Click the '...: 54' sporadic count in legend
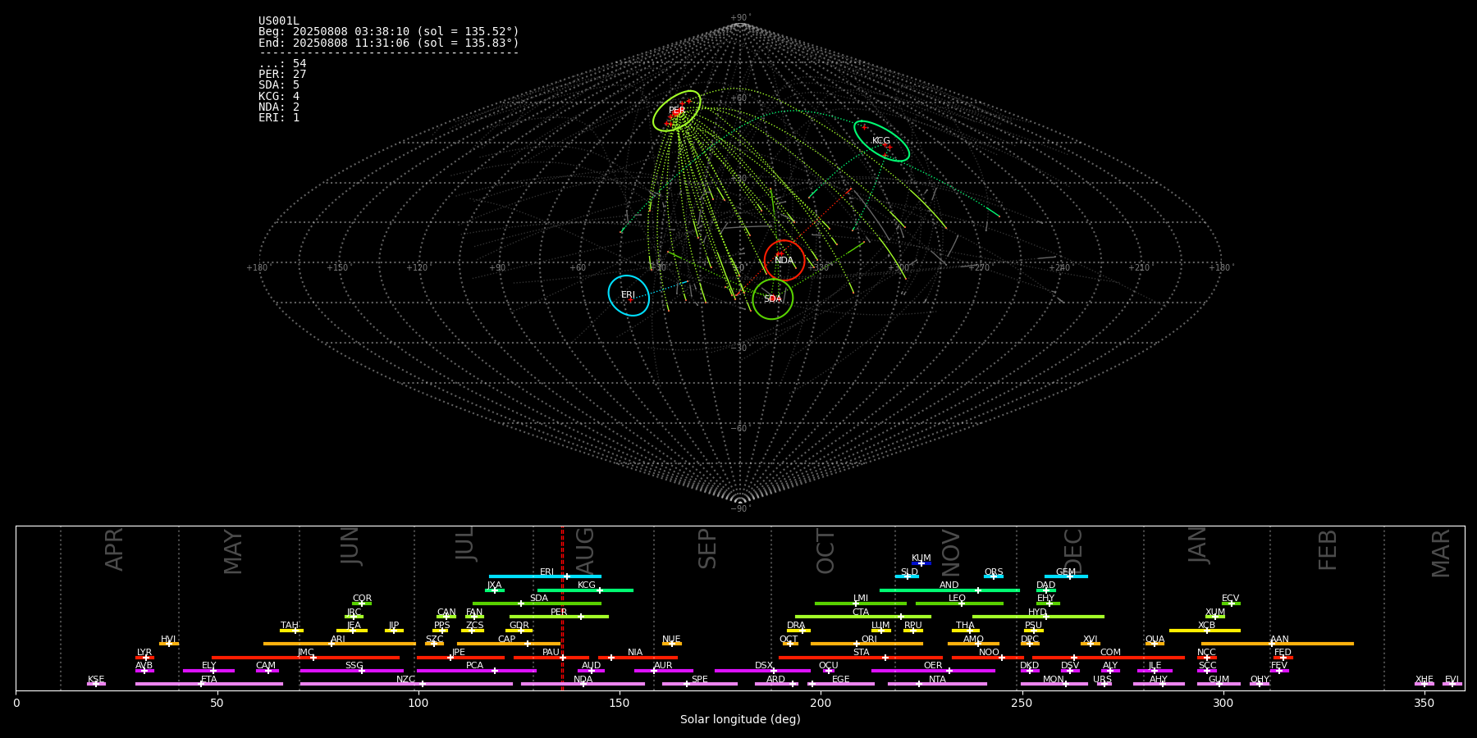Screen dimensions: 1477x738 point(282,64)
